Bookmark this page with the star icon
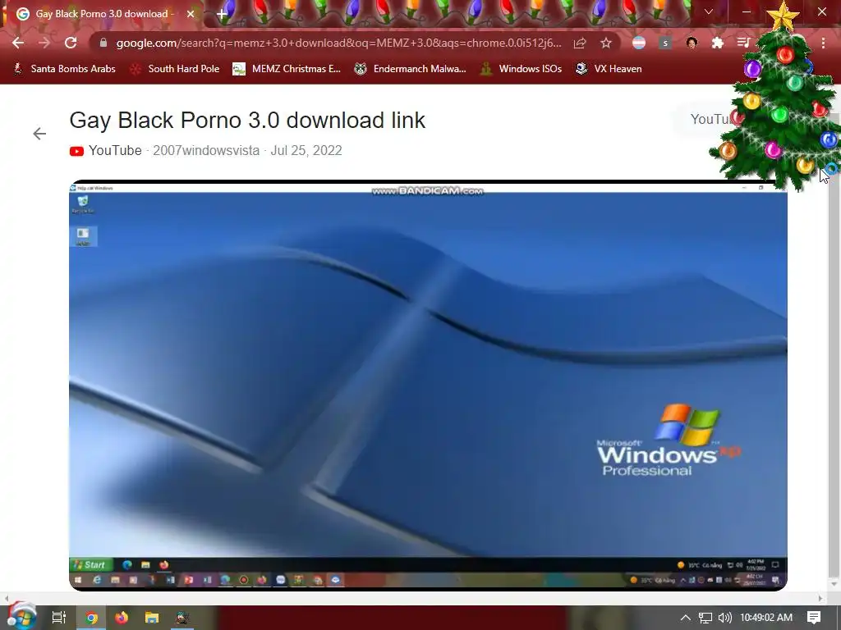841x630 pixels. (605, 43)
